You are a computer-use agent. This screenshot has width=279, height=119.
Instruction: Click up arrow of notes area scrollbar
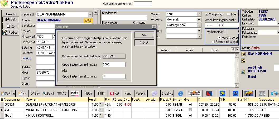[x=237, y=56]
